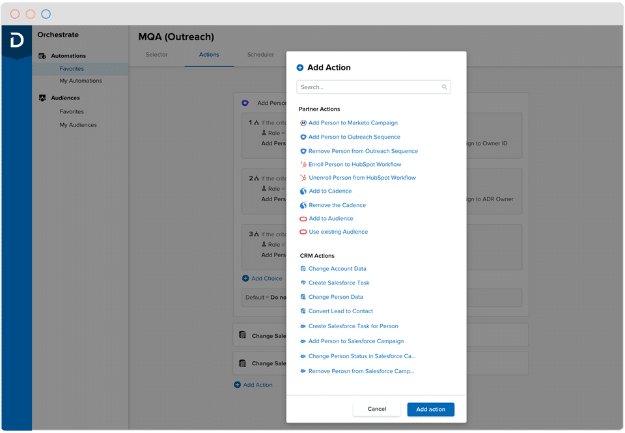This screenshot has height=433, width=625.
Task: Click the HubSpot icon beside Enroll Person to HubSpot Workflow
Action: [x=303, y=164]
